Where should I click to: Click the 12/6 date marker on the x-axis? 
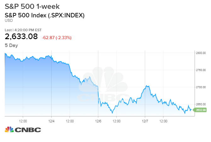[98, 121]
